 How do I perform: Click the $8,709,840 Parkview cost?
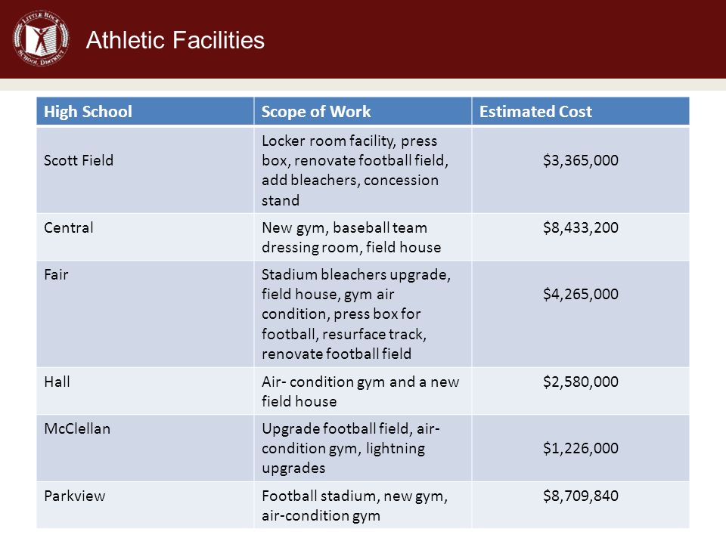pyautogui.click(x=581, y=496)
